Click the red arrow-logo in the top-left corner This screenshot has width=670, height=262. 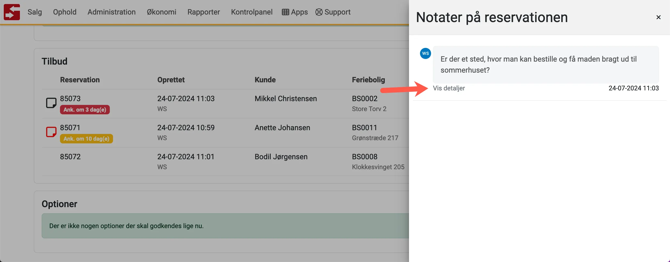[12, 12]
